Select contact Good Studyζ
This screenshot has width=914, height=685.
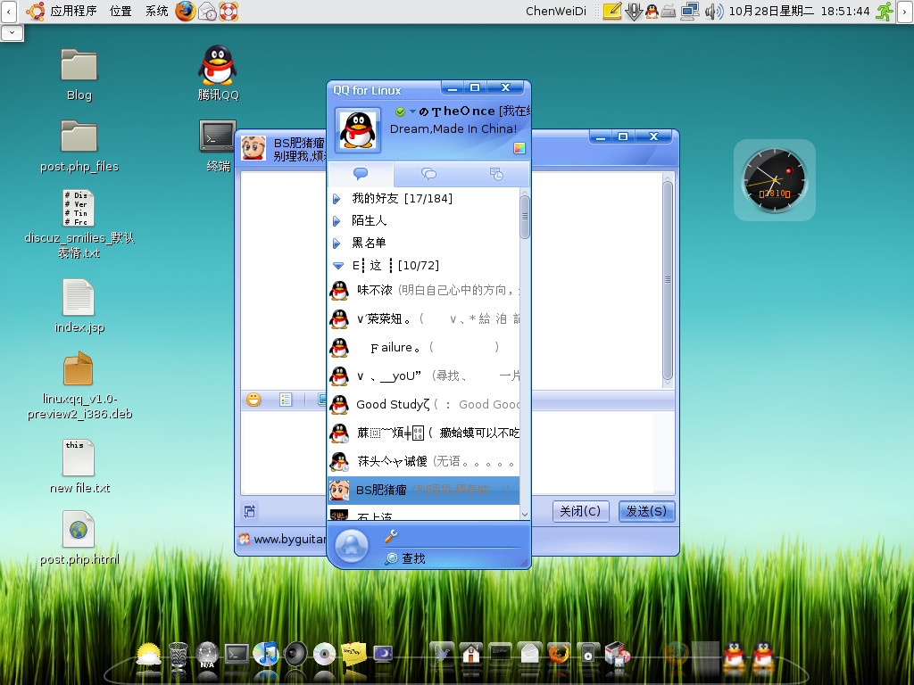[x=423, y=404]
